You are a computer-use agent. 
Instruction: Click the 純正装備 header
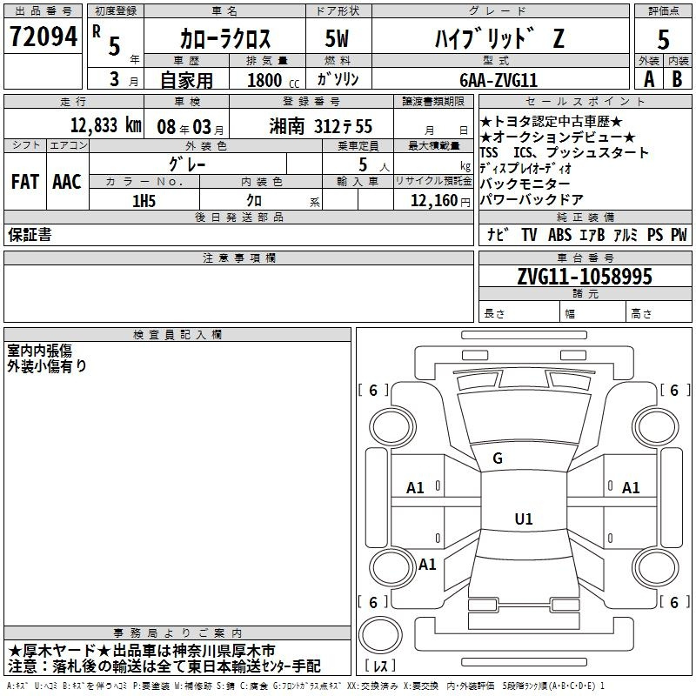[x=585, y=217]
